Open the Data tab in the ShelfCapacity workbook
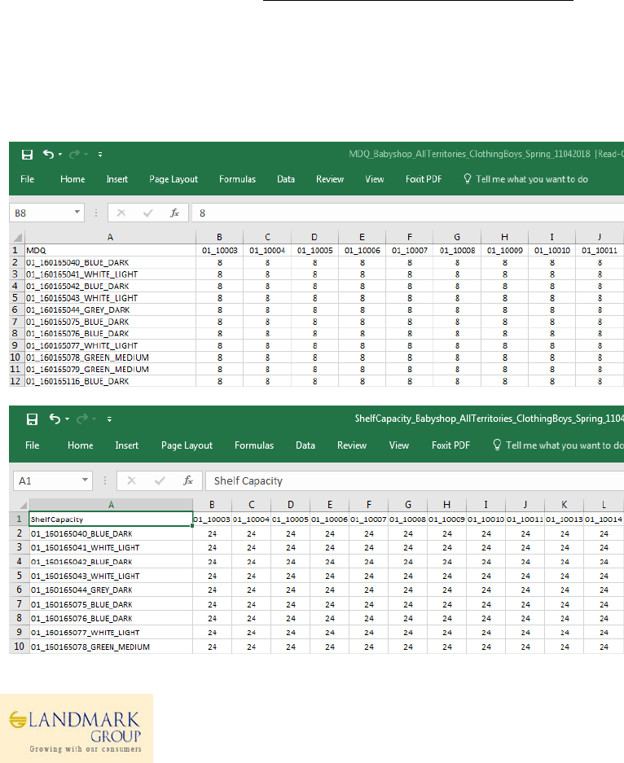Image resolution: width=624 pixels, height=763 pixels. 305,445
